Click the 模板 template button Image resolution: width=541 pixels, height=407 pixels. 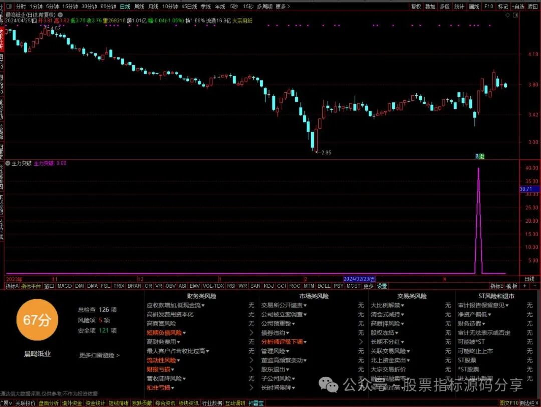(512, 286)
